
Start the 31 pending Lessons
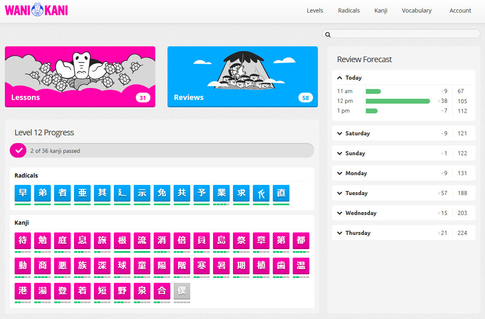click(80, 76)
